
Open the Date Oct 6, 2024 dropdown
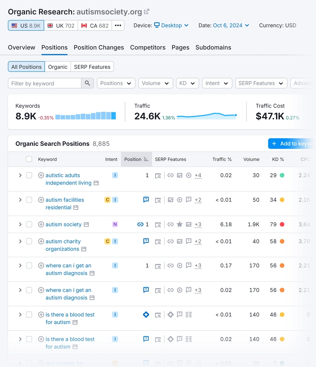point(231,25)
